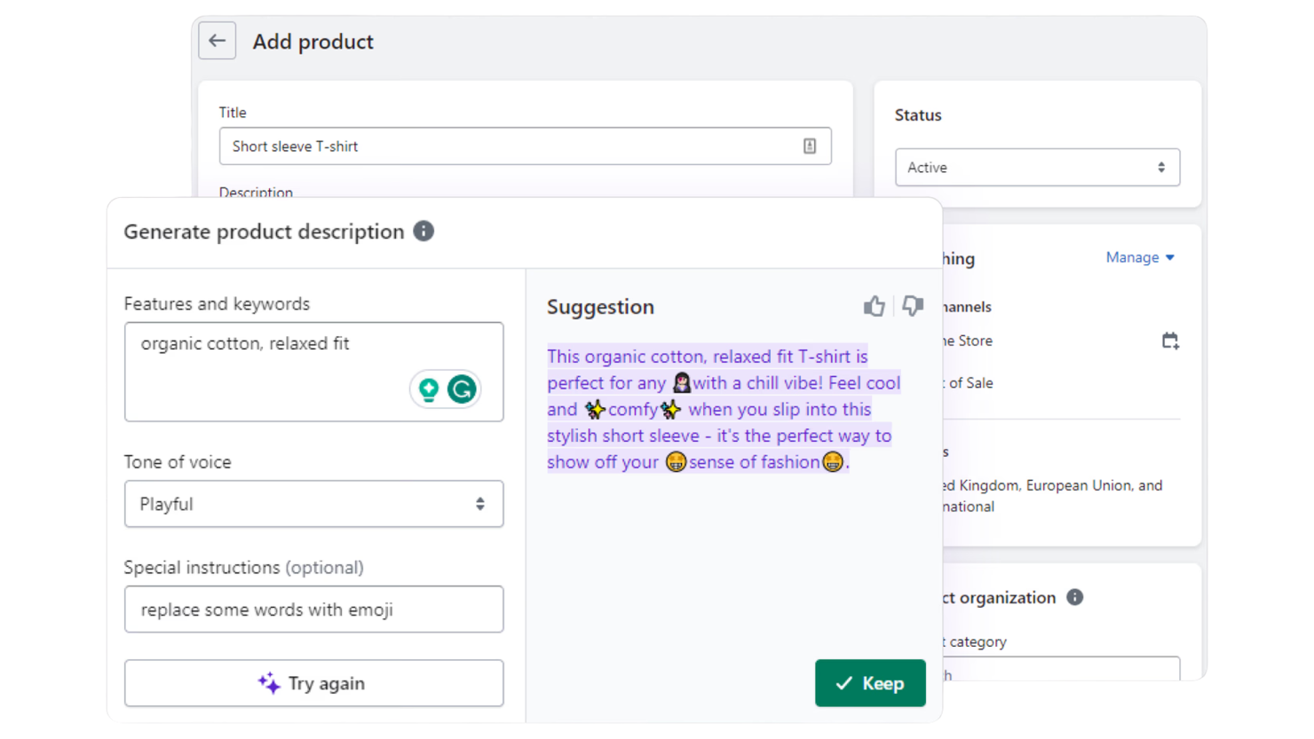Click the Keep button to accept the suggestion
Viewport: 1314px width, 739px height.
(870, 683)
